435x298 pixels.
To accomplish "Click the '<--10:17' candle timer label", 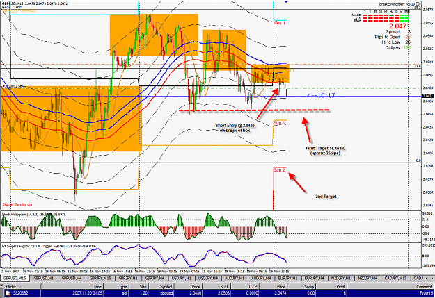I will 322,96.
